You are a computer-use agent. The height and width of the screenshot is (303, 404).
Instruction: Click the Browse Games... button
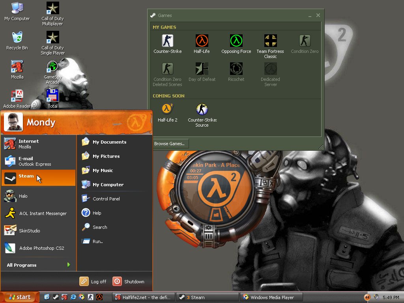coord(170,144)
